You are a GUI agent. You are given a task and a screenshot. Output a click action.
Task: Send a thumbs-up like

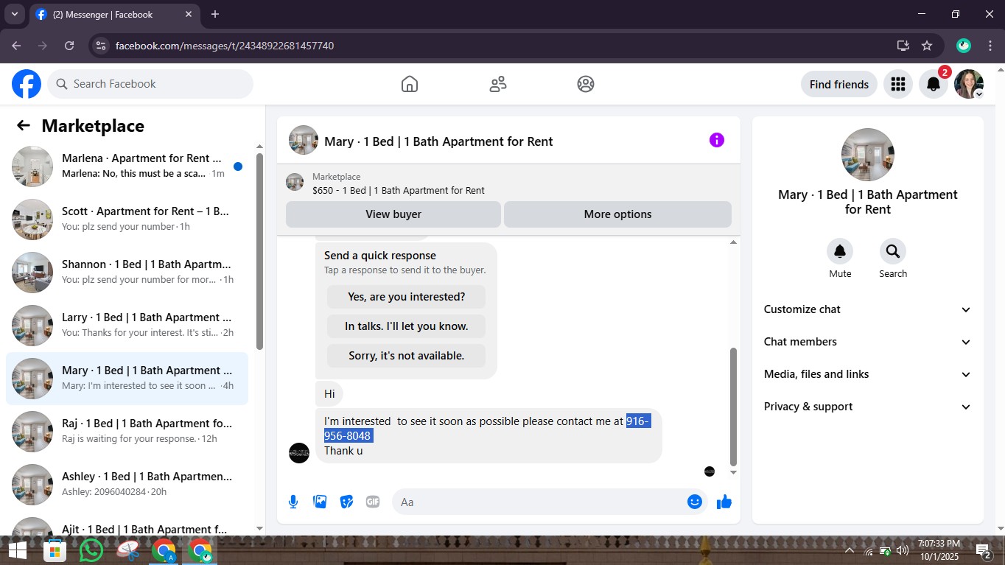(724, 502)
